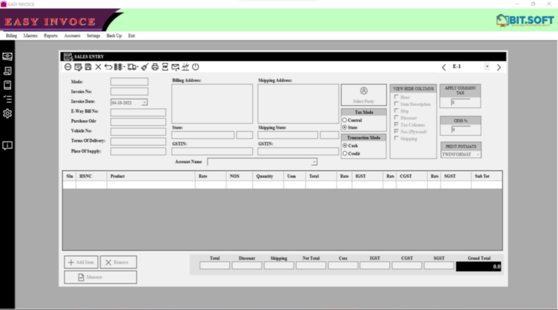
Task: Click the cash money icon in sidebar
Action: click(x=7, y=56)
